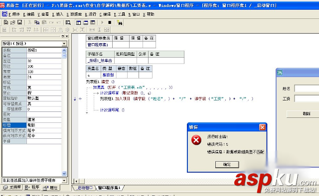Click the 姓名 input field
The image size is (319, 196).
(x=307, y=89)
